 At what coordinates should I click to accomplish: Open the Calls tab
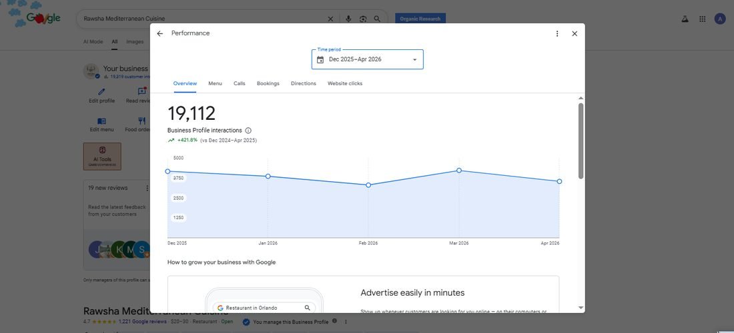(x=239, y=84)
